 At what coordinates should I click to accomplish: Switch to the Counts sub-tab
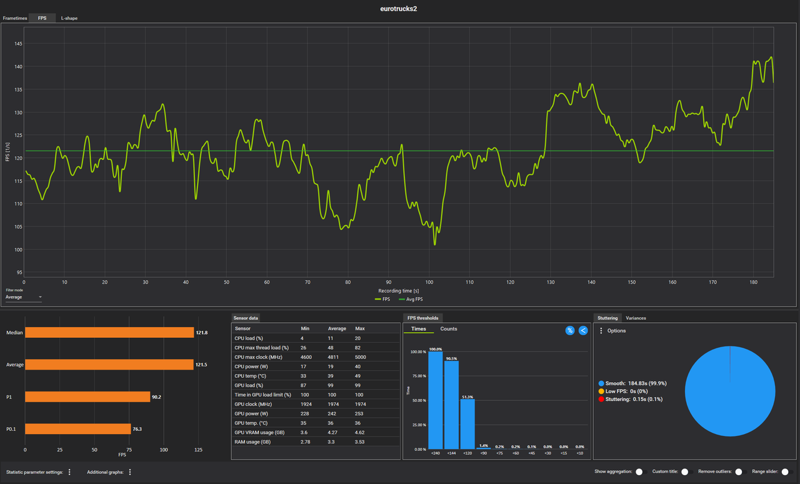pos(449,328)
